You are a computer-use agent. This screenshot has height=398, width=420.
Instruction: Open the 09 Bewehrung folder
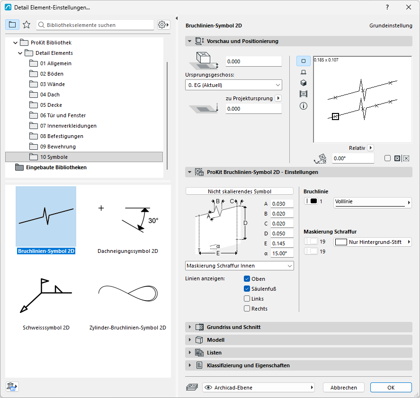(58, 147)
